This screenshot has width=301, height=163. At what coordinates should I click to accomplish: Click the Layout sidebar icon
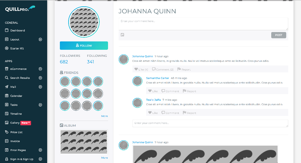point(7,39)
